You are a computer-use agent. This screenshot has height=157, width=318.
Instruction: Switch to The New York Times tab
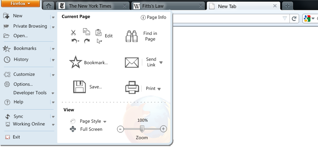click(x=92, y=6)
